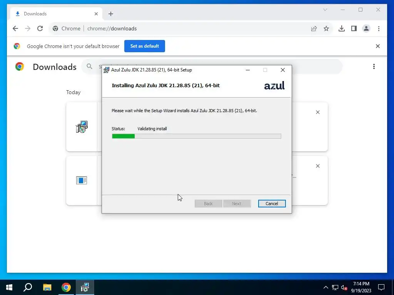Reload the Chrome downloads page
Viewport: 394px width, 295px height.
click(x=40, y=28)
